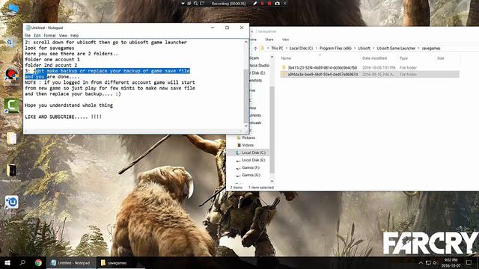Open the Format menu in Notepad

coord(50,35)
